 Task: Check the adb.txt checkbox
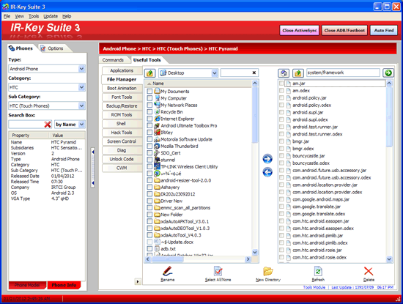click(x=149, y=248)
